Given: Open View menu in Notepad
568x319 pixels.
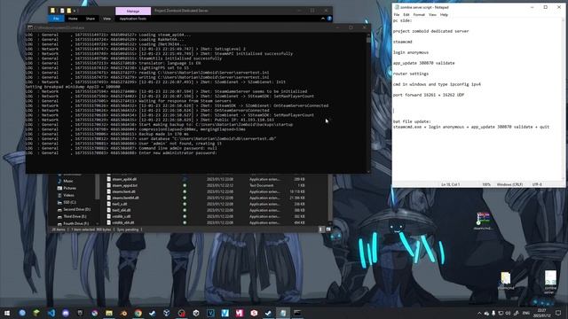Looking at the screenshot, I should pyautogui.click(x=432, y=15).
